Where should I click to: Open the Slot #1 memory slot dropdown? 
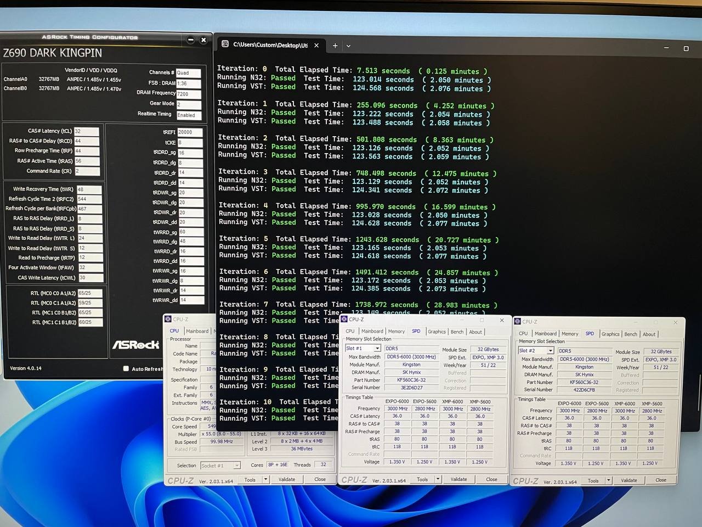click(377, 349)
